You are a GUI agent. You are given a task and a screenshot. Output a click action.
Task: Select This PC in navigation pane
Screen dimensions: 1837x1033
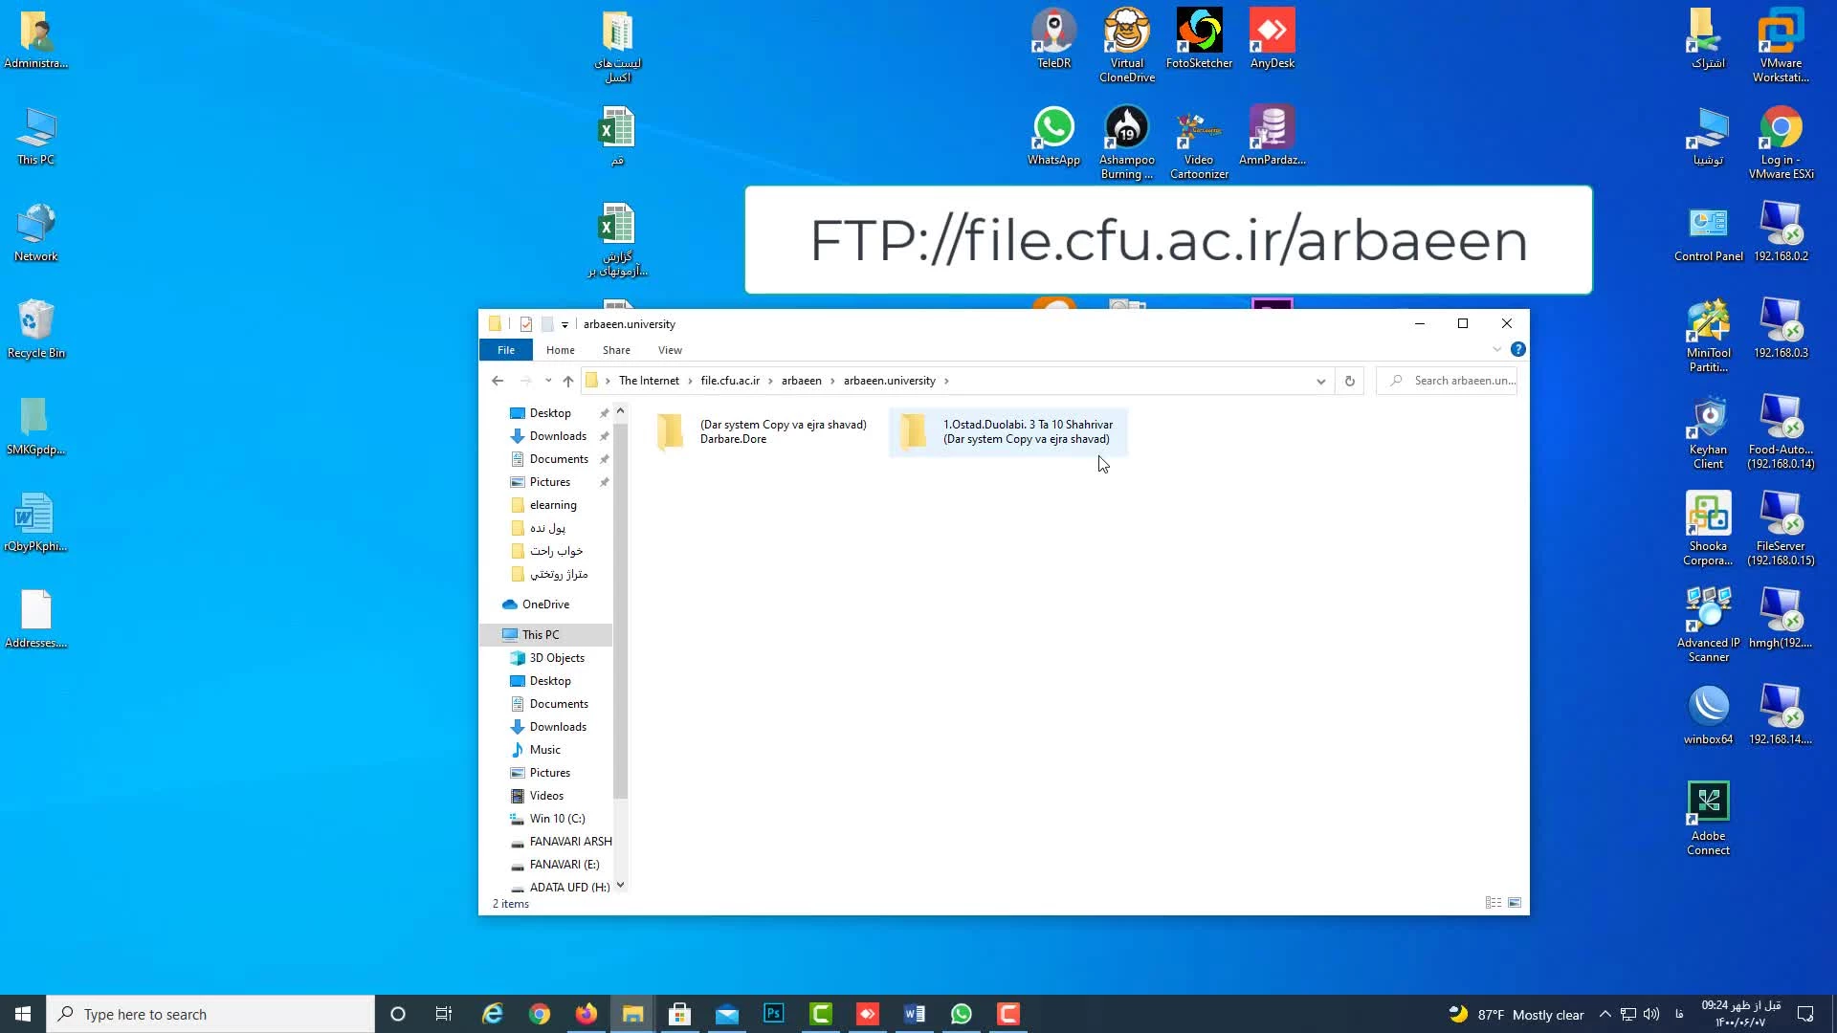541,635
